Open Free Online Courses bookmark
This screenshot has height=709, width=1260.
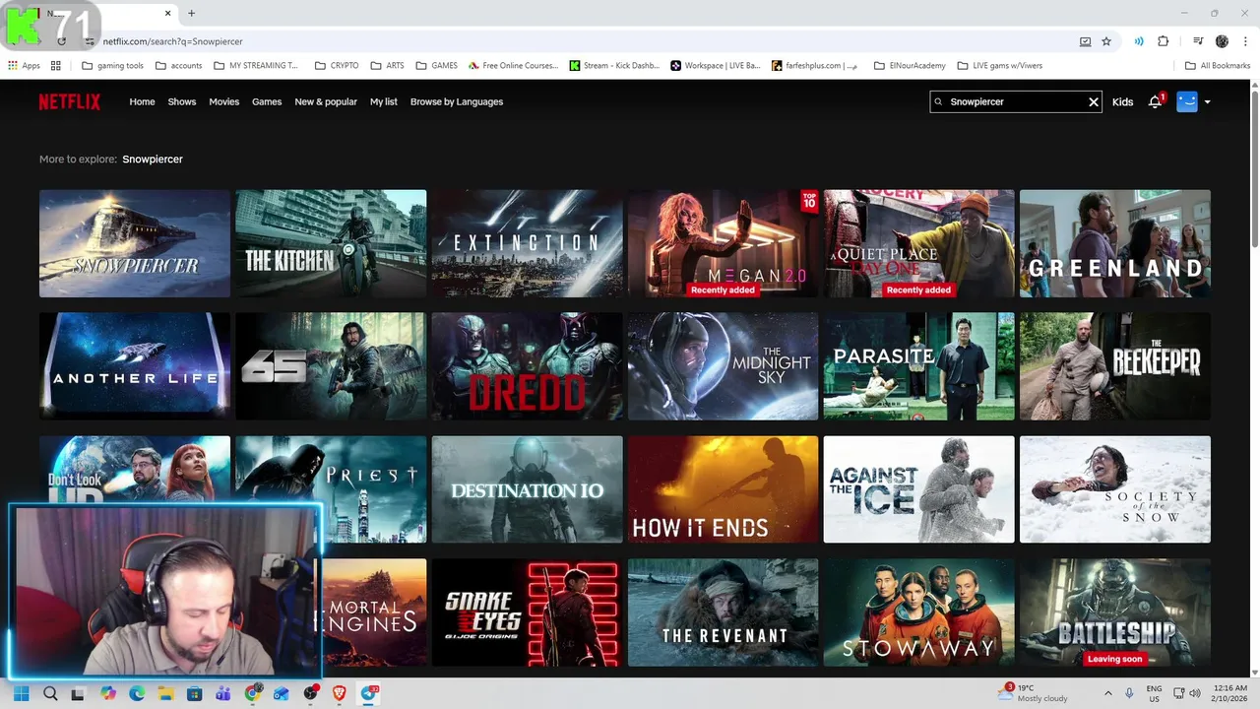(513, 66)
